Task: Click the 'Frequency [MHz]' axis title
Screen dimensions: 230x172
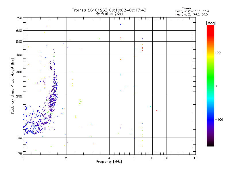Action: point(109,162)
